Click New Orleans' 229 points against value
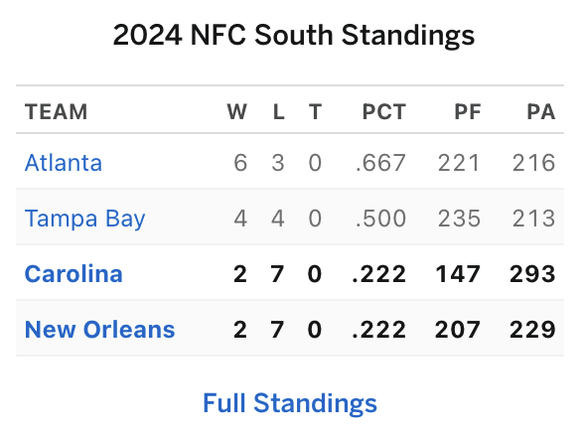This screenshot has height=439, width=585. point(532,330)
